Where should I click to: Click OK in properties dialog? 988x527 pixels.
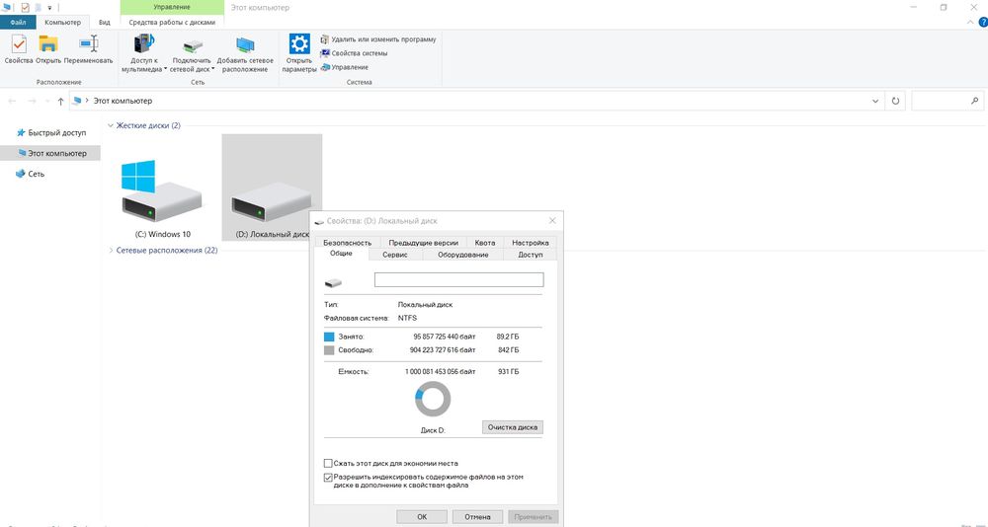422,517
